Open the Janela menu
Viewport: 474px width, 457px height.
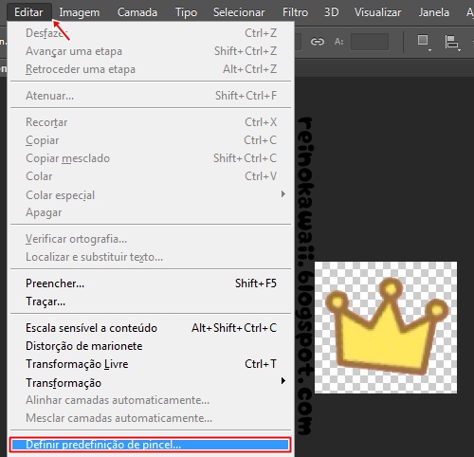pos(434,12)
